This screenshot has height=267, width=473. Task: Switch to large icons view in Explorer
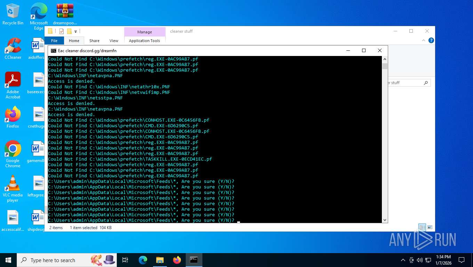(x=430, y=228)
